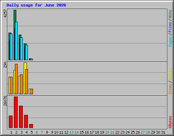Screen dimensions: 174x136
Task: Click day 29 on the x-axis
Action: pos(153,132)
